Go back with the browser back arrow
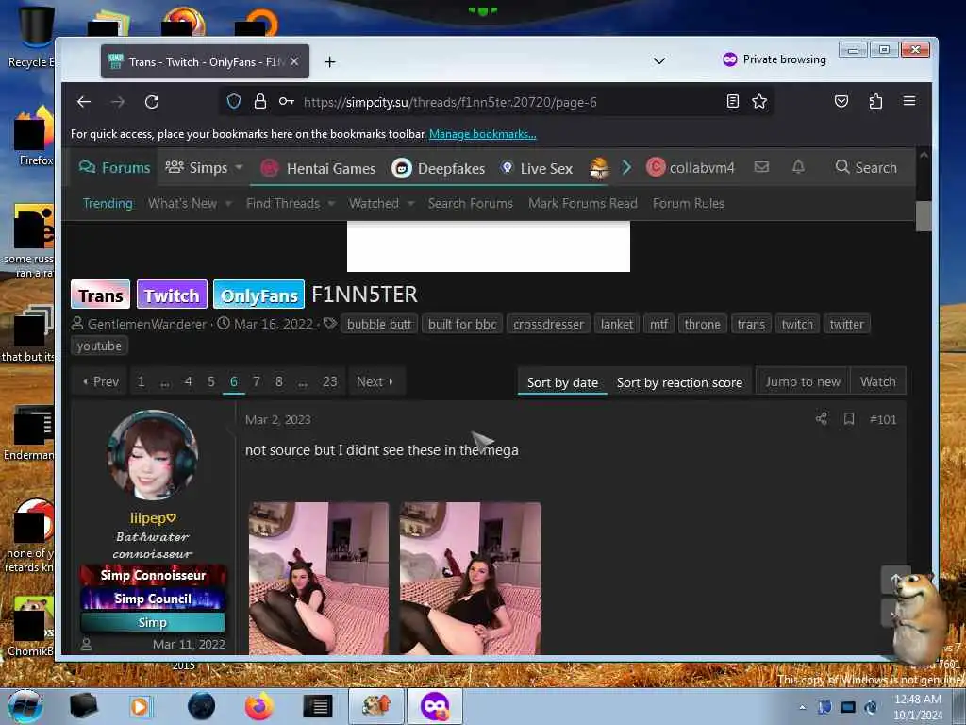Viewport: 966px width, 725px height. (84, 102)
